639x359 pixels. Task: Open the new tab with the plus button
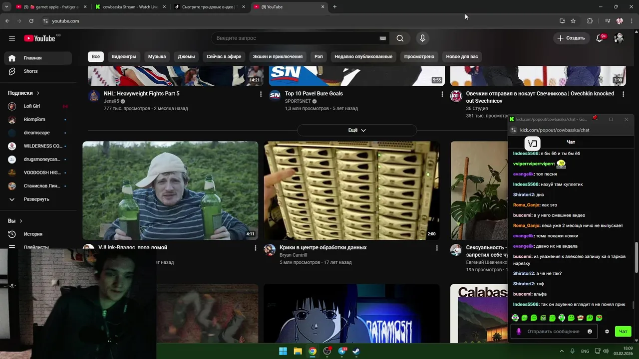(x=334, y=6)
